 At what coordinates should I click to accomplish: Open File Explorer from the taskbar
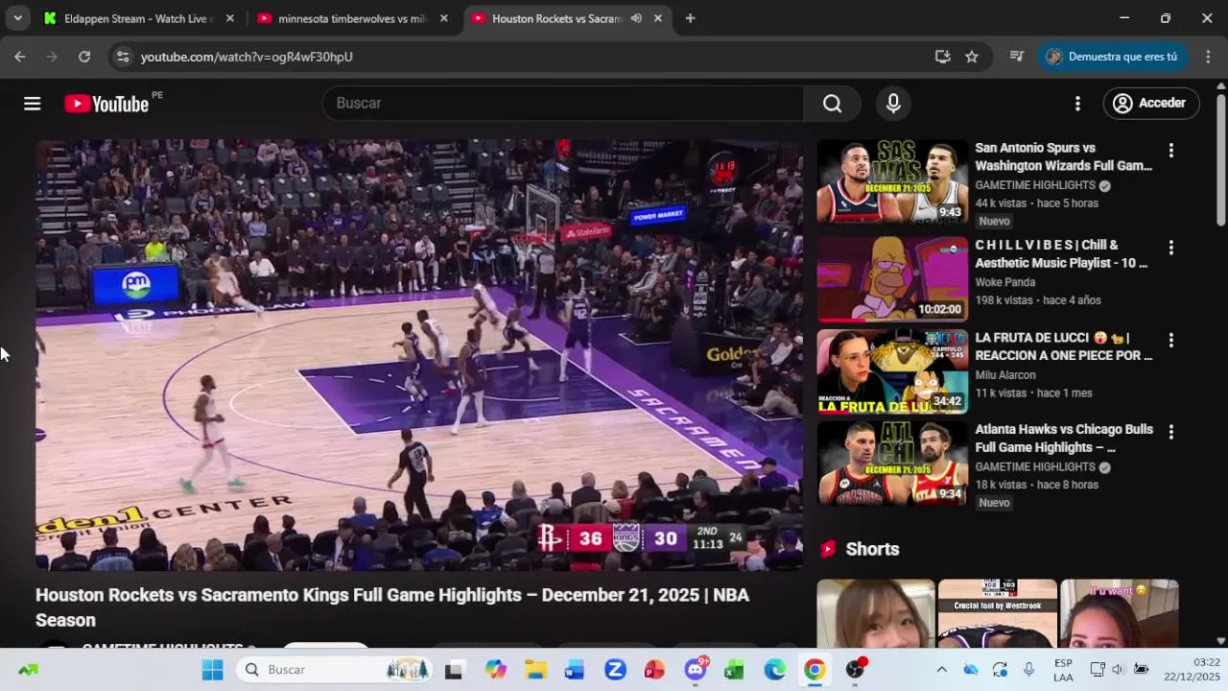pos(535,670)
